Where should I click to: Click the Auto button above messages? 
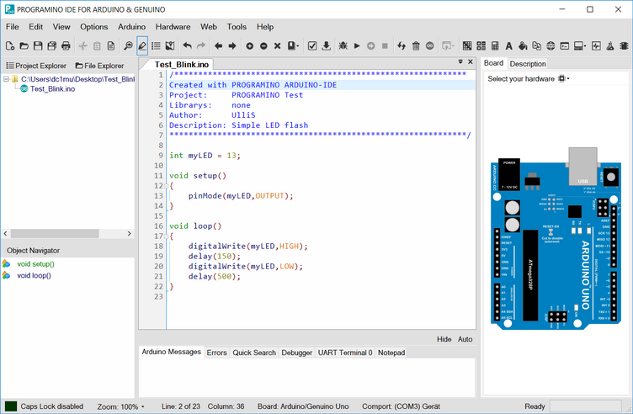click(465, 339)
